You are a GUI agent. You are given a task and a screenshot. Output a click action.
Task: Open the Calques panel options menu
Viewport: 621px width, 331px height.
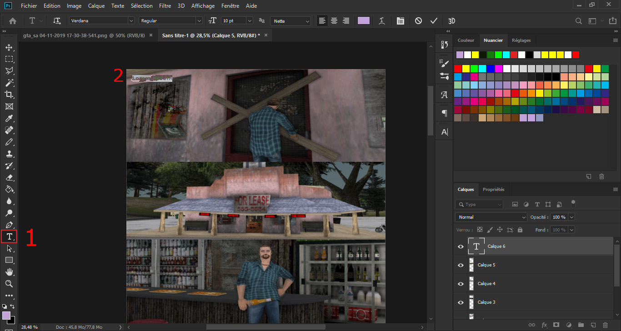click(616, 189)
